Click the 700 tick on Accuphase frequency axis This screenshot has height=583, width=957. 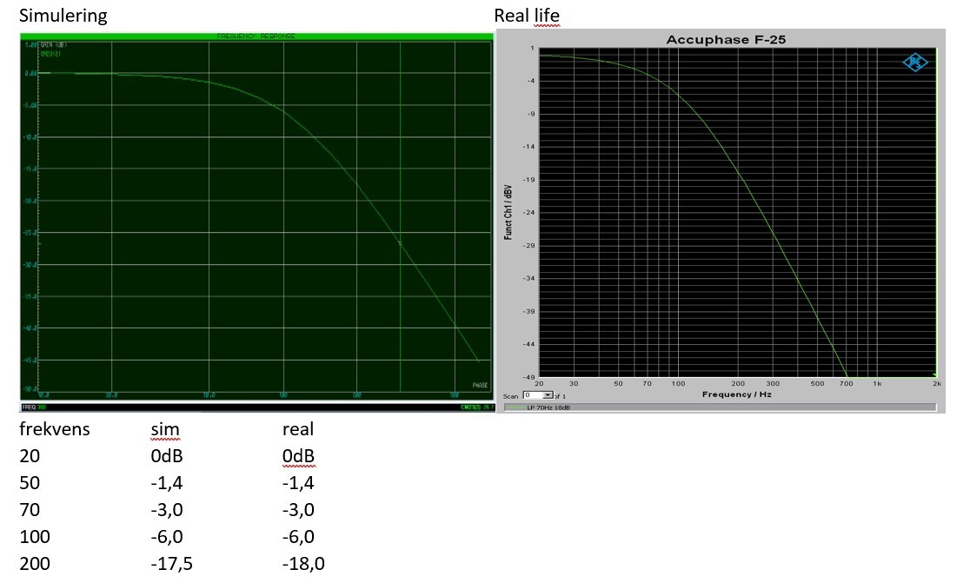click(x=846, y=383)
